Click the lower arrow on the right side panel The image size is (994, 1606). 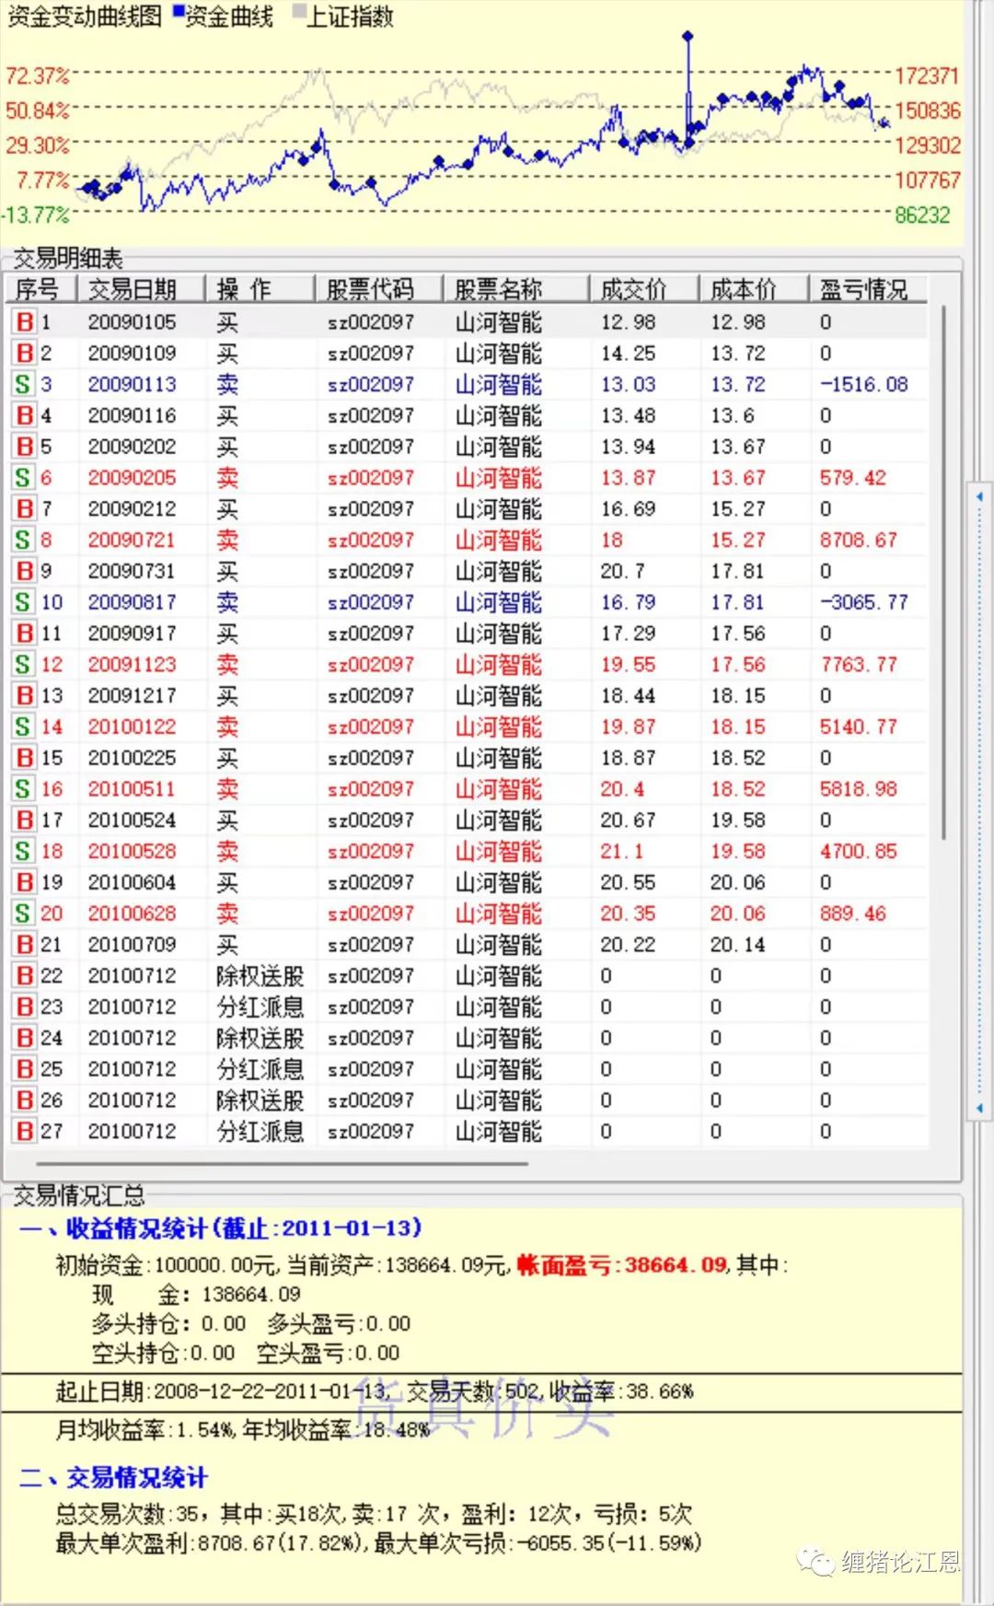[x=979, y=1108]
